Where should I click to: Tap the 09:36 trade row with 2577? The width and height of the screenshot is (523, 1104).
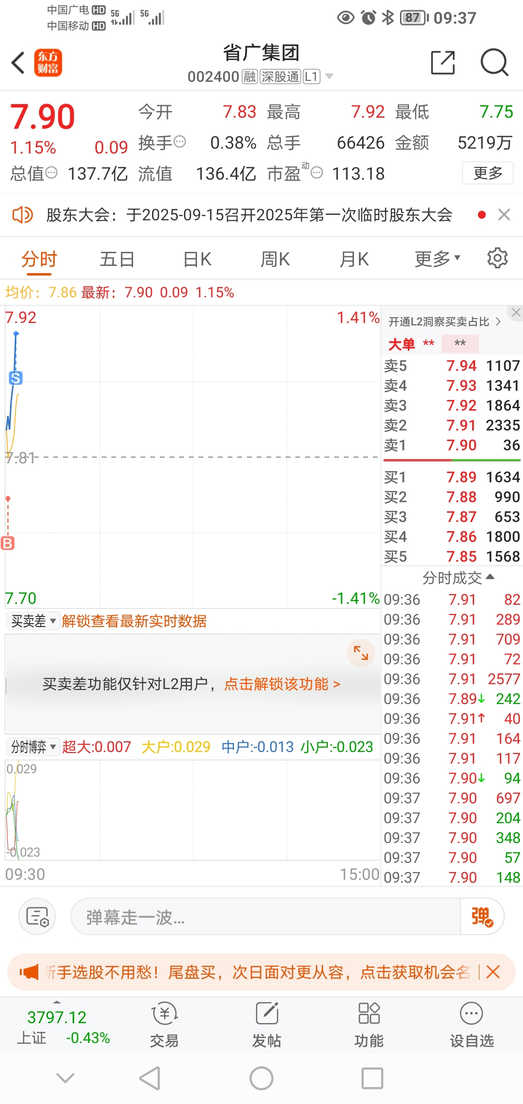(452, 679)
